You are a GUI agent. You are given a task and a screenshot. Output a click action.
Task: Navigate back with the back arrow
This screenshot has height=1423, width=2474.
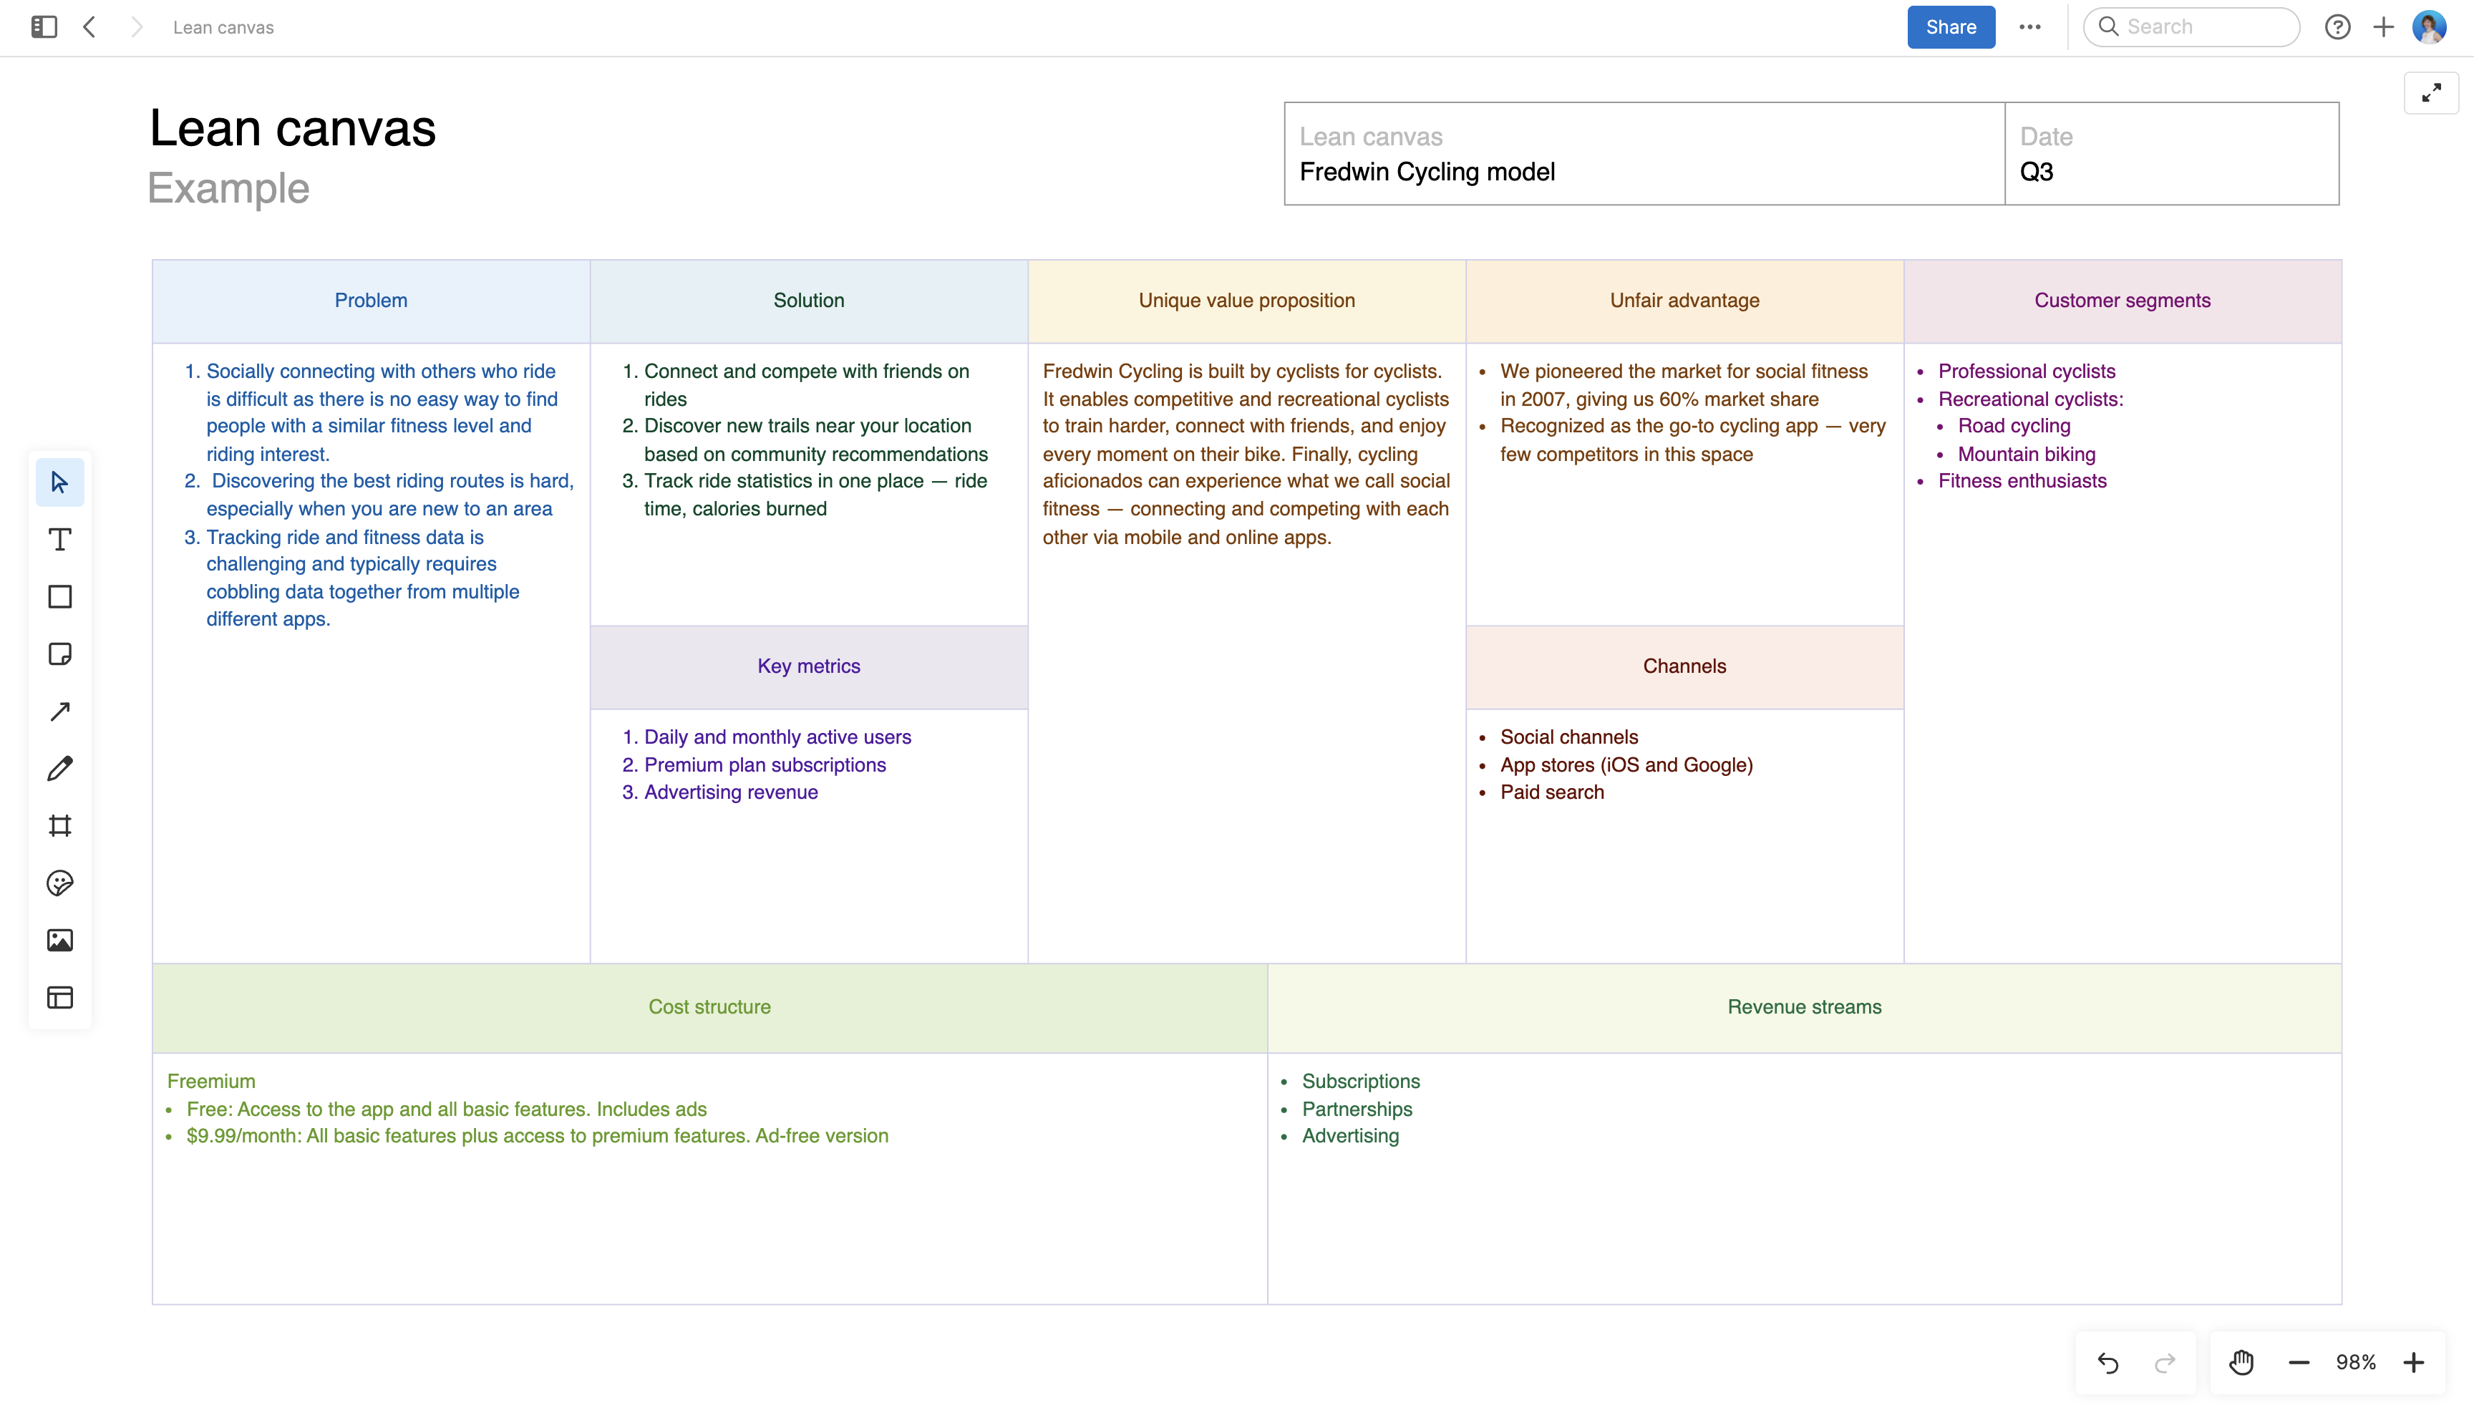[89, 26]
